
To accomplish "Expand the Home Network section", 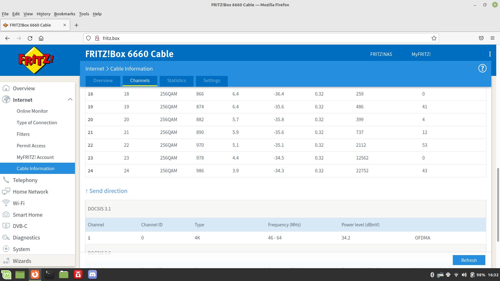I will [30, 192].
